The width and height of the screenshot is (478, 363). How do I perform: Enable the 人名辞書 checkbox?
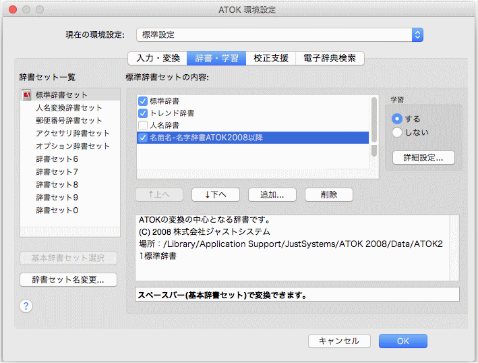coord(143,125)
